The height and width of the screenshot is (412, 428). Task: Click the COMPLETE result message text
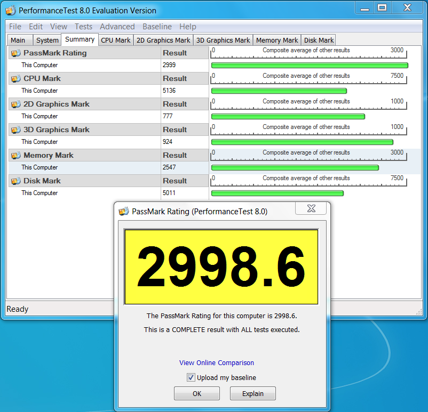[221, 330]
